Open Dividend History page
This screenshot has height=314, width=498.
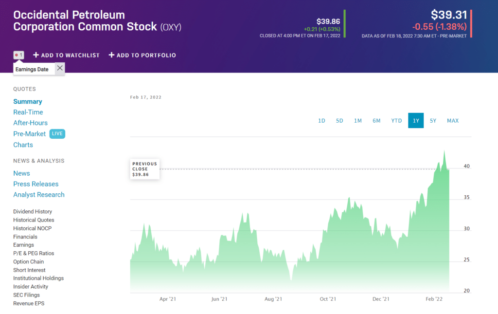coord(33,212)
